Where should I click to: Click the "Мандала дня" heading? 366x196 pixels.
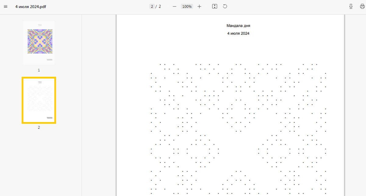pos(238,26)
